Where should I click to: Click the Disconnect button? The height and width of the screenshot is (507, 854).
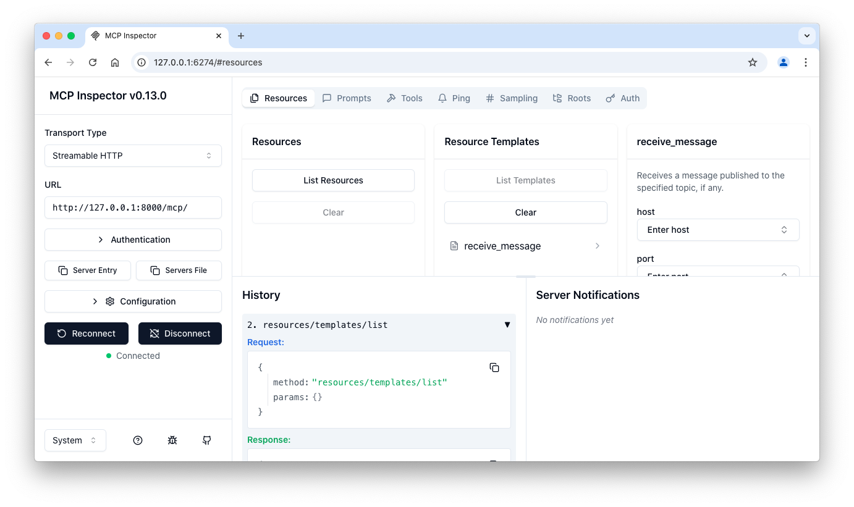point(180,333)
